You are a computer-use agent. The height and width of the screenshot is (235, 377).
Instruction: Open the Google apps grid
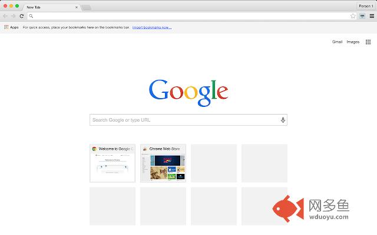tap(368, 42)
